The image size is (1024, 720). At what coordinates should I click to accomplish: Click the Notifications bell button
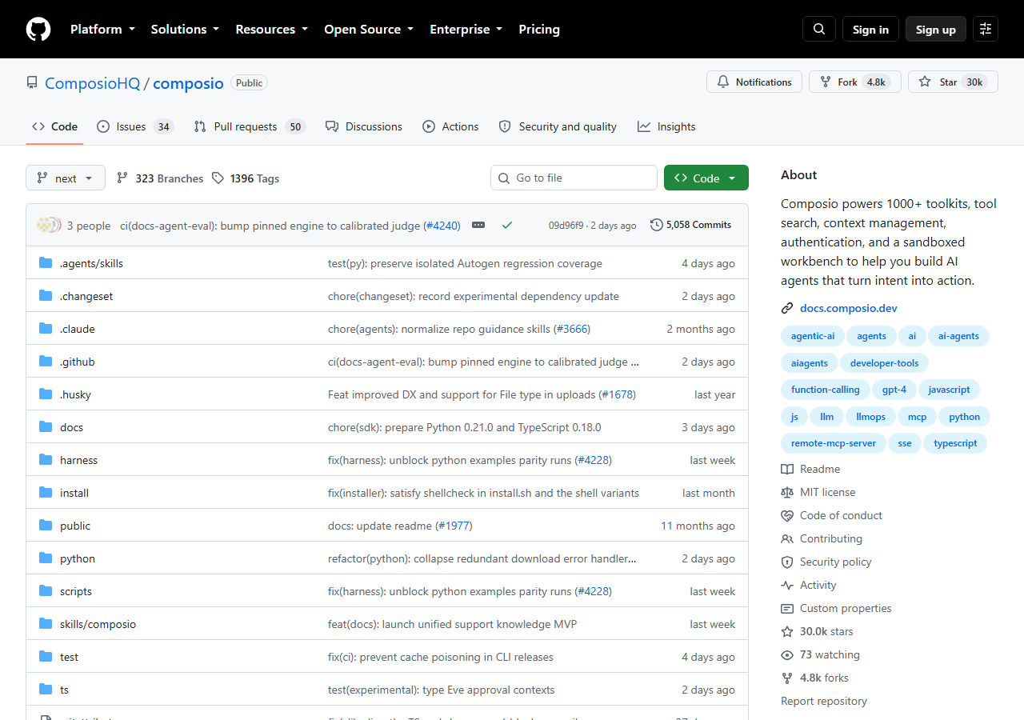point(754,82)
